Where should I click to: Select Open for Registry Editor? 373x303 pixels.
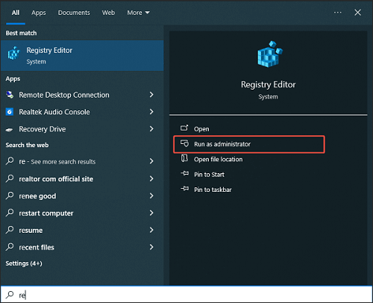point(201,129)
